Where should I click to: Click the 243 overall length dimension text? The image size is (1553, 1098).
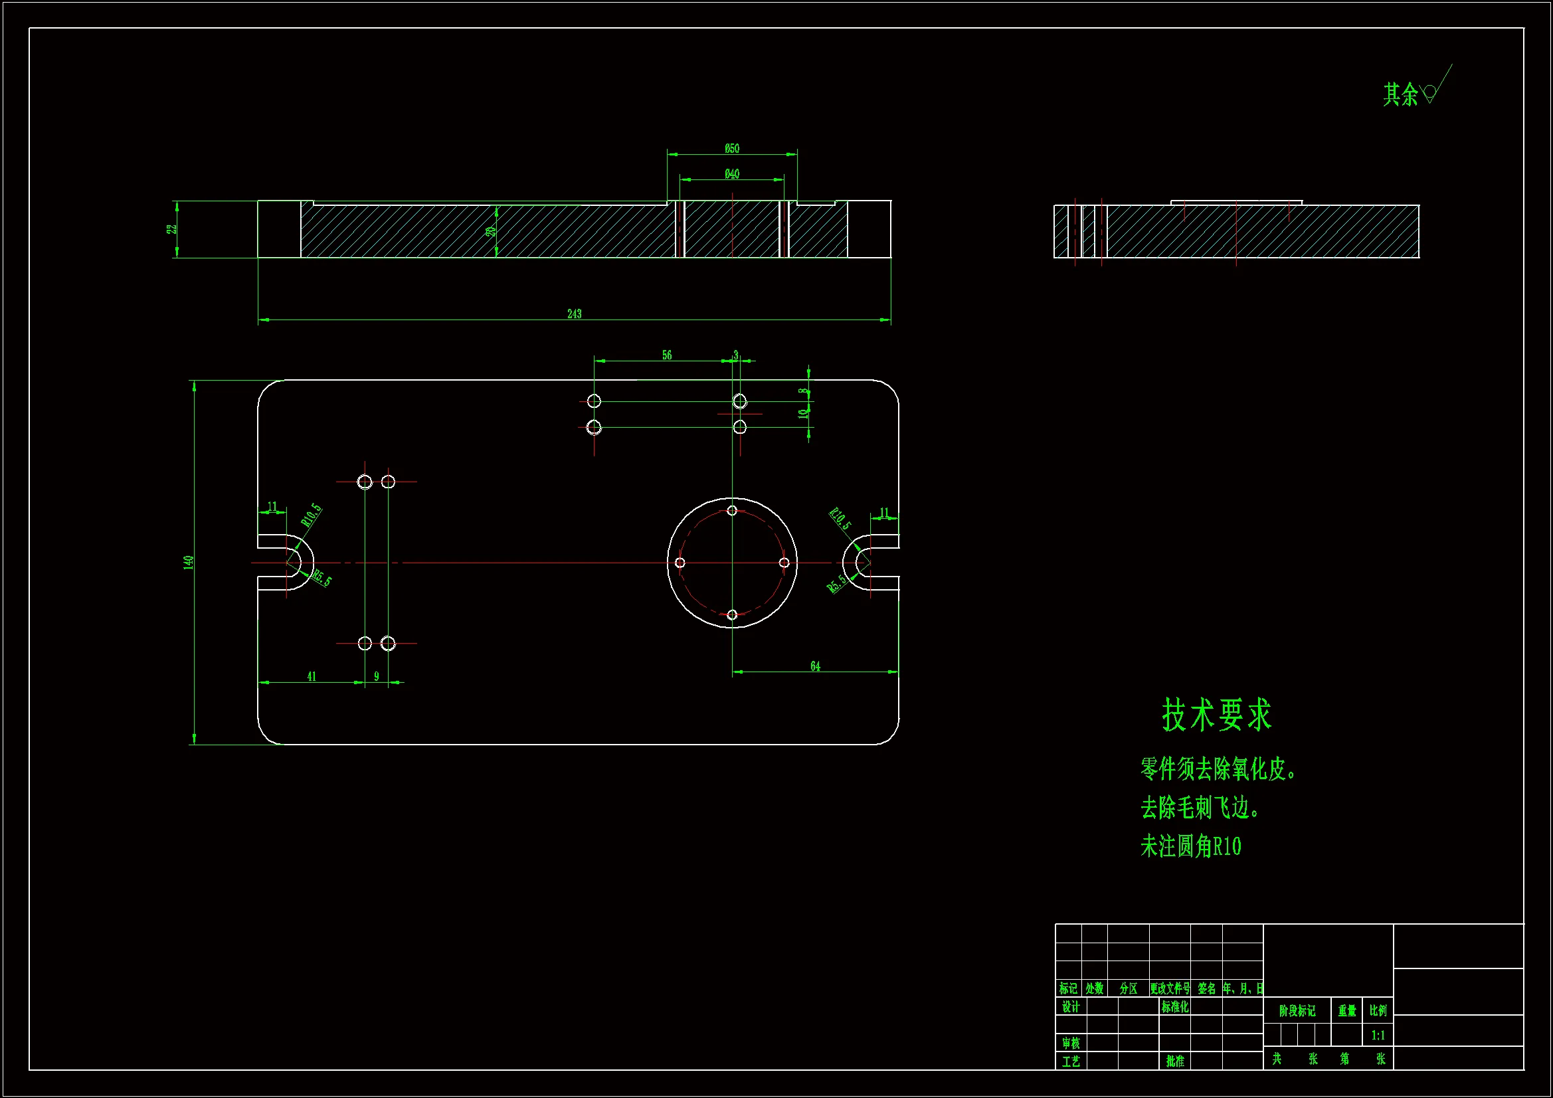(x=574, y=314)
